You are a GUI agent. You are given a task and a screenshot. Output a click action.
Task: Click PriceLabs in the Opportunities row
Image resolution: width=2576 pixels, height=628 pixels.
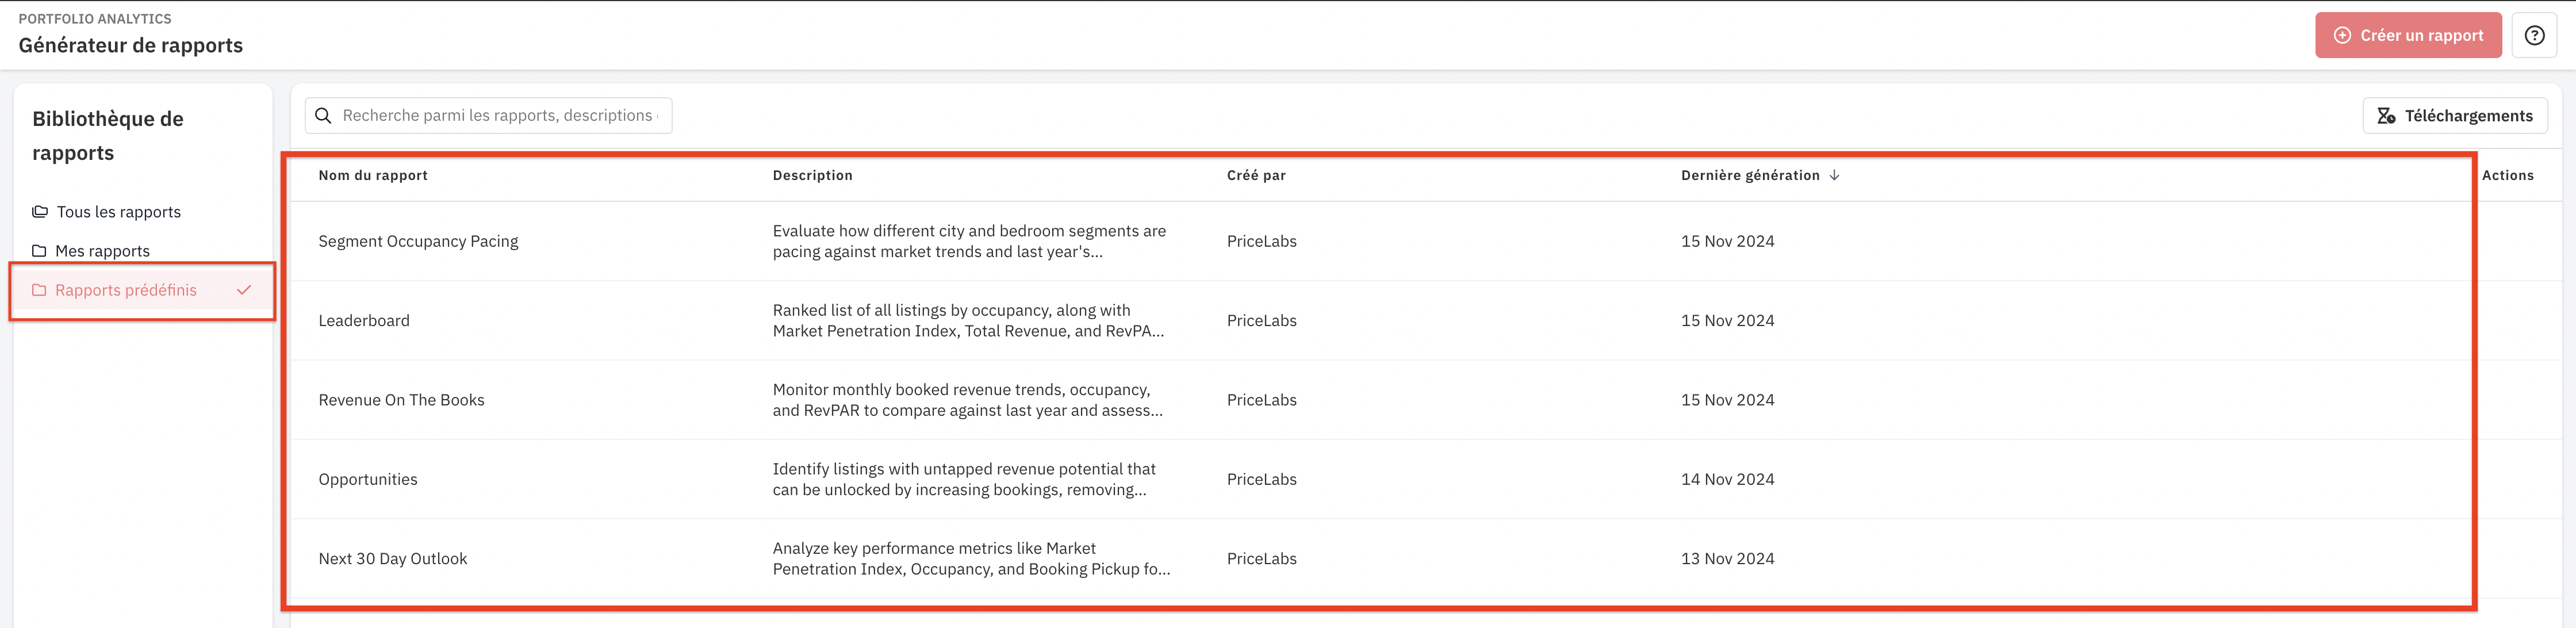(1261, 479)
